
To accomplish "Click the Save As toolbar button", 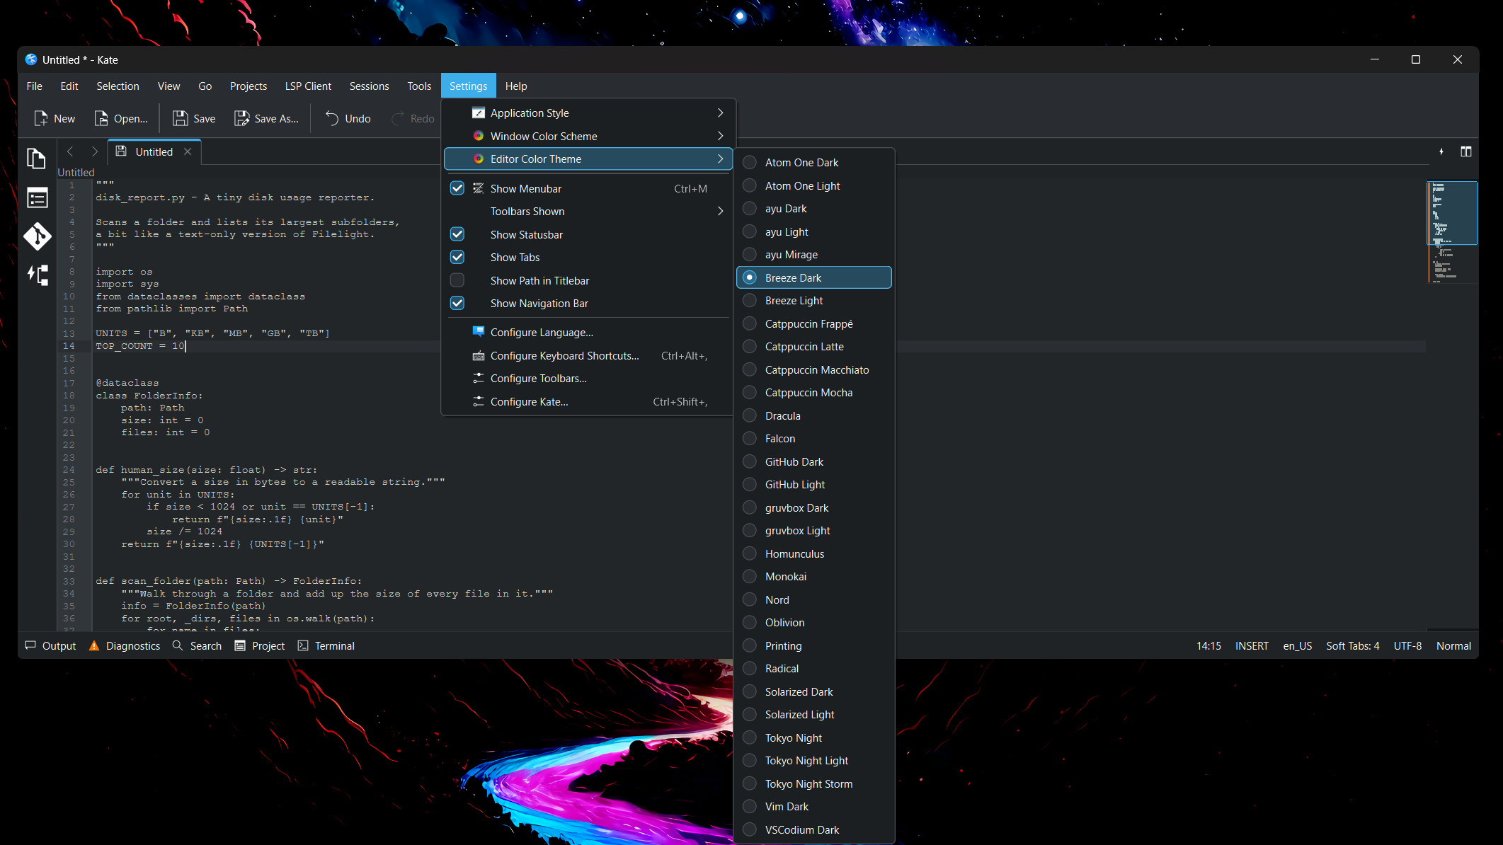I will (266, 118).
